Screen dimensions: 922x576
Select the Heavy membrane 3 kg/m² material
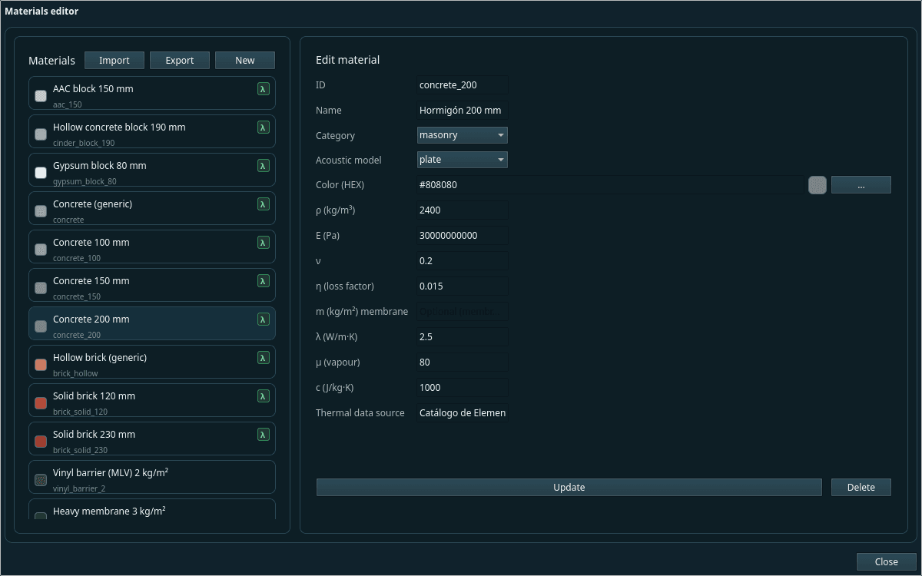click(152, 509)
